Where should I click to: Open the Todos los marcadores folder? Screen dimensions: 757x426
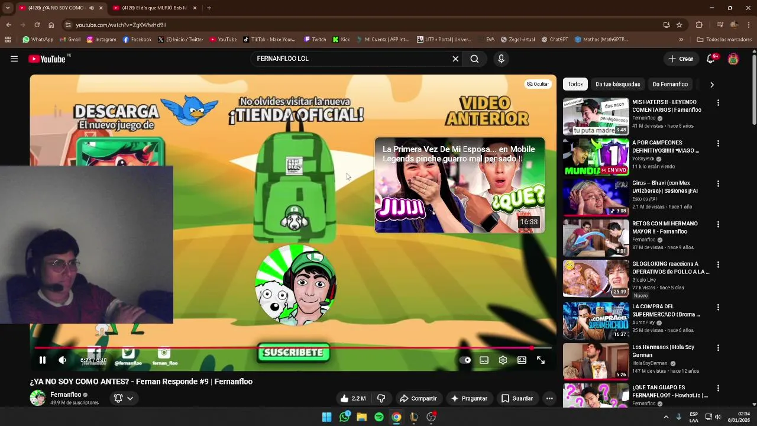click(x=724, y=40)
